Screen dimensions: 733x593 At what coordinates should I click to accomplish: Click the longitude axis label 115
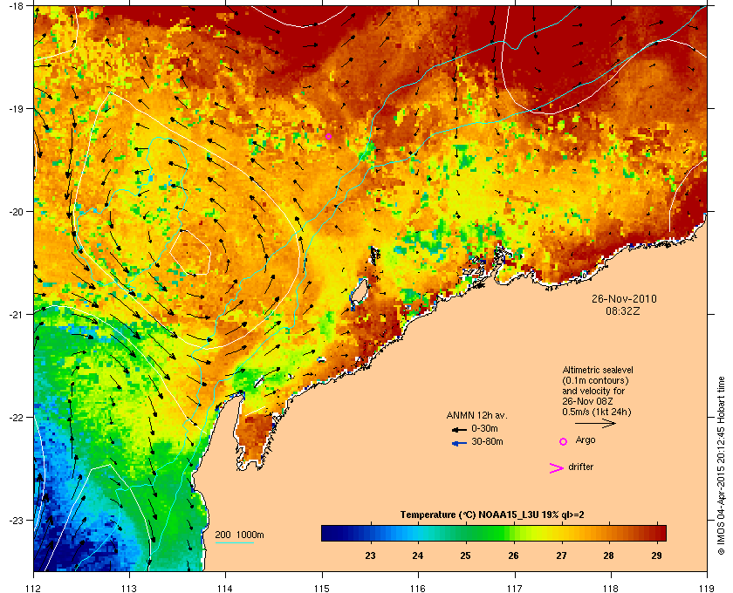(322, 588)
